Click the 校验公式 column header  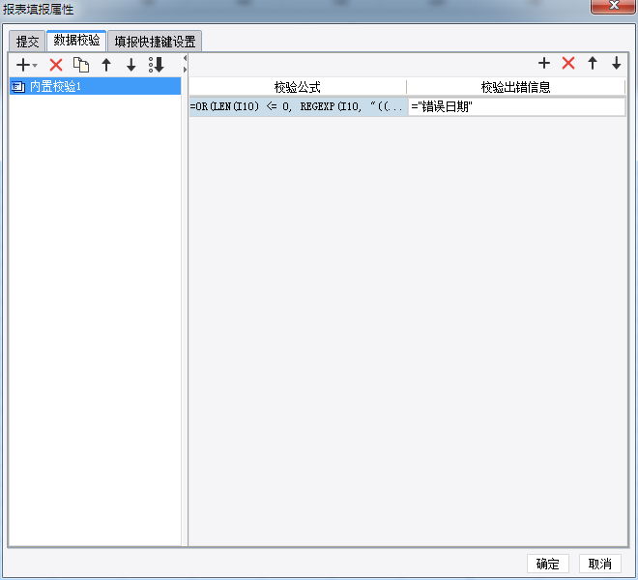(298, 87)
